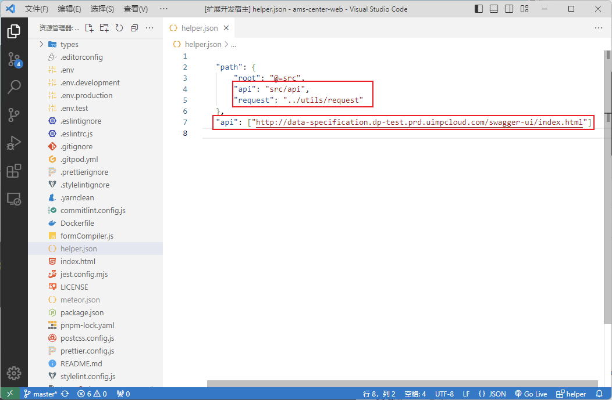The image size is (612, 400).
Task: Toggle the secondary side bar layout button
Action: (509, 9)
